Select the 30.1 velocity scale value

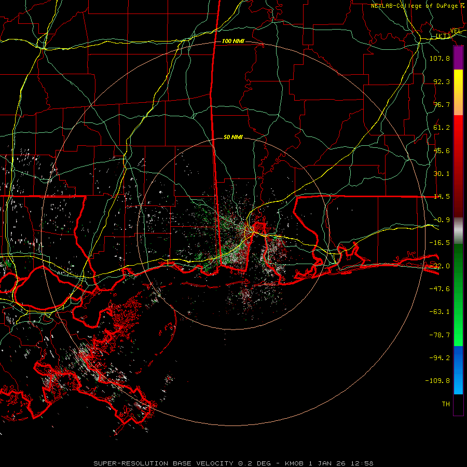pos(442,174)
